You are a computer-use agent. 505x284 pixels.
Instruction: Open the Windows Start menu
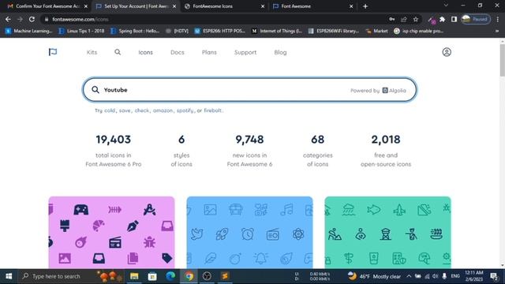(9, 276)
